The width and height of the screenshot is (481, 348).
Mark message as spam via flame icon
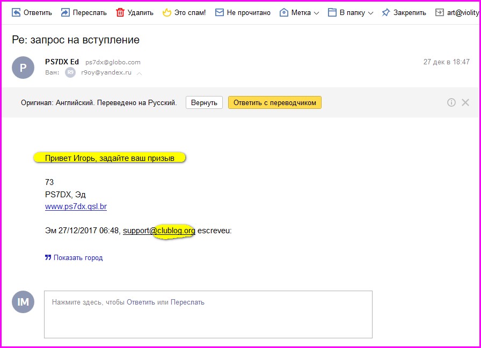[166, 12]
